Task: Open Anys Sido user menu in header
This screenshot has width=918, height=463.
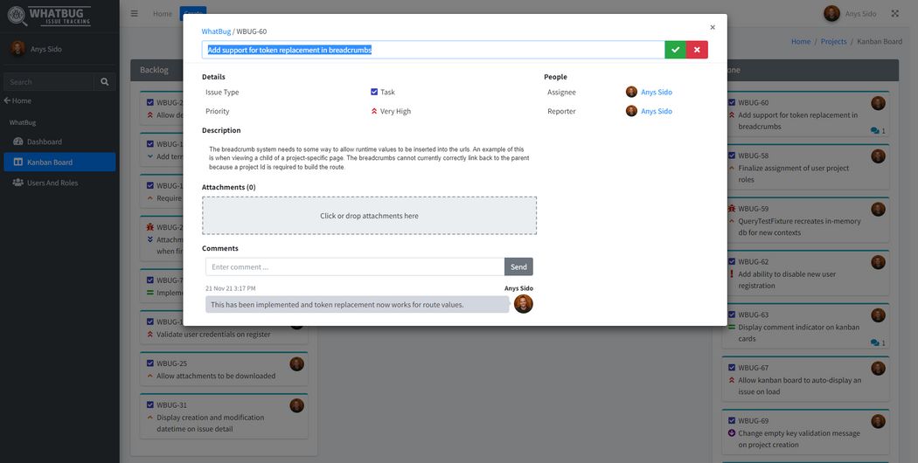Action: pyautogui.click(x=850, y=14)
